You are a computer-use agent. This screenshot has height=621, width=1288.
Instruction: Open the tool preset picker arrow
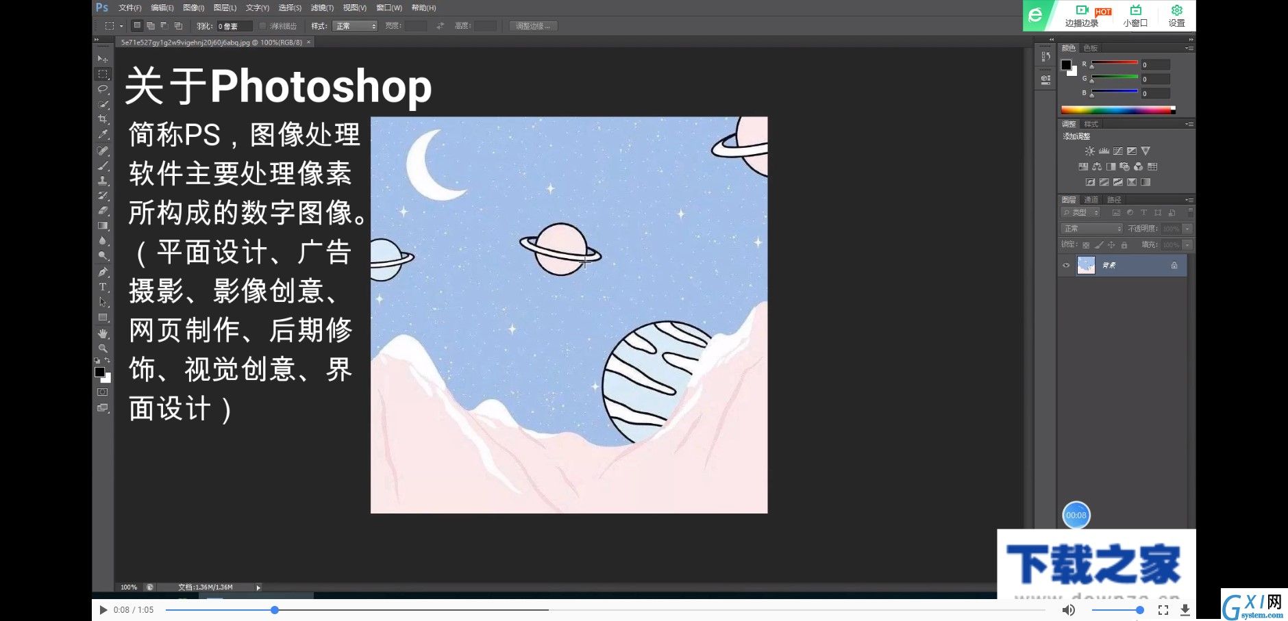[x=121, y=26]
